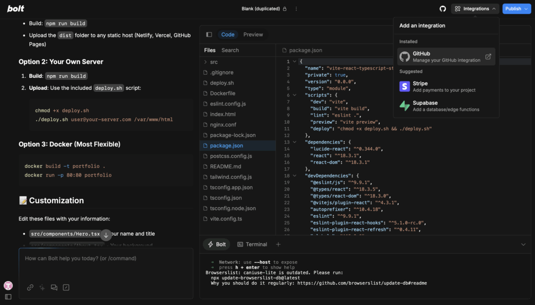The width and height of the screenshot is (535, 305).
Task: Select the Files tab
Action: pyautogui.click(x=210, y=50)
